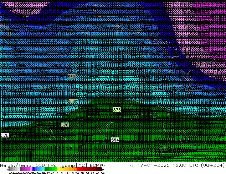Click the light pink legend swatch
Image resolution: width=226 pixels, height=174 pixels.
[31, 169]
